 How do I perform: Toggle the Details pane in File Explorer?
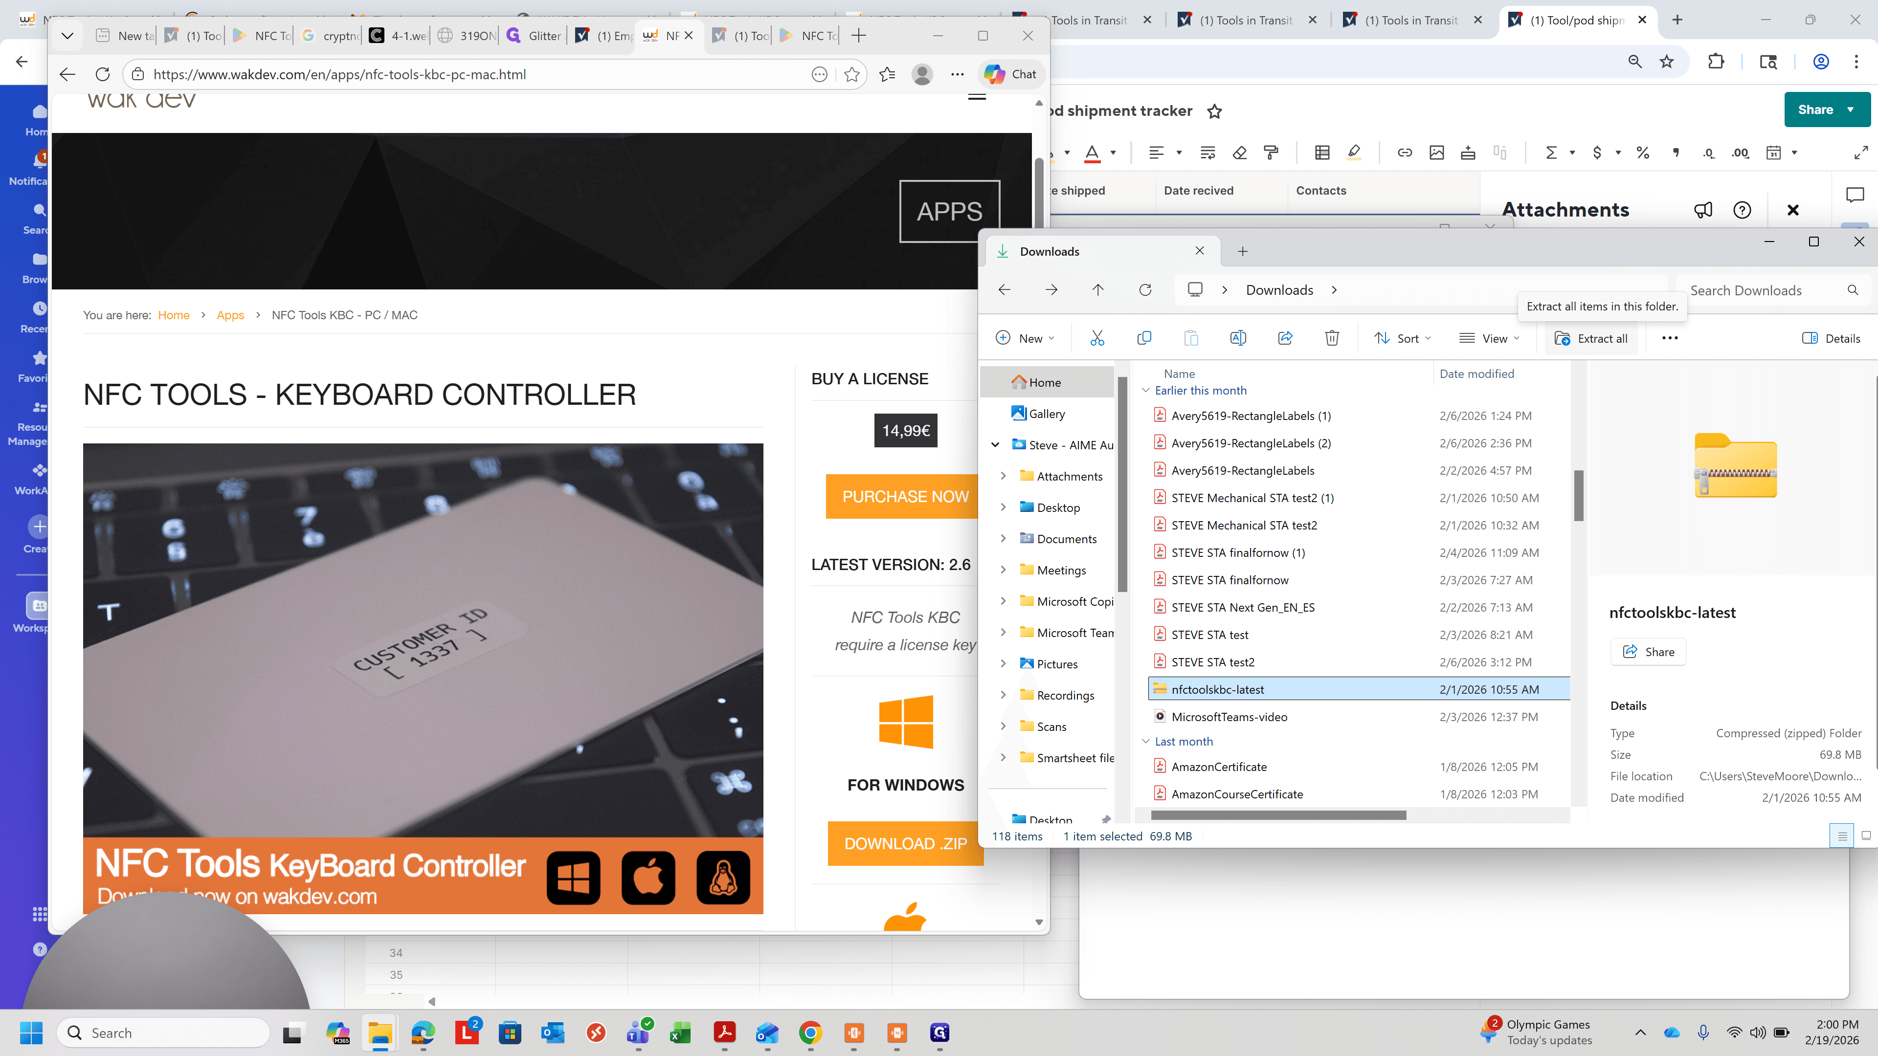point(1831,338)
